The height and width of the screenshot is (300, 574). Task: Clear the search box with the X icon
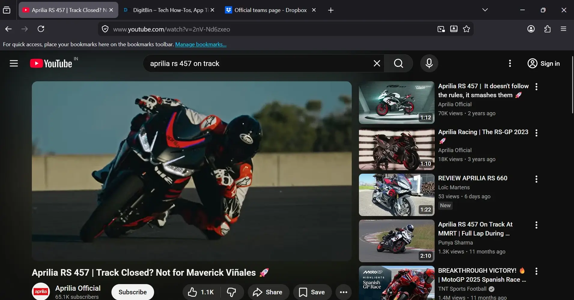(377, 63)
